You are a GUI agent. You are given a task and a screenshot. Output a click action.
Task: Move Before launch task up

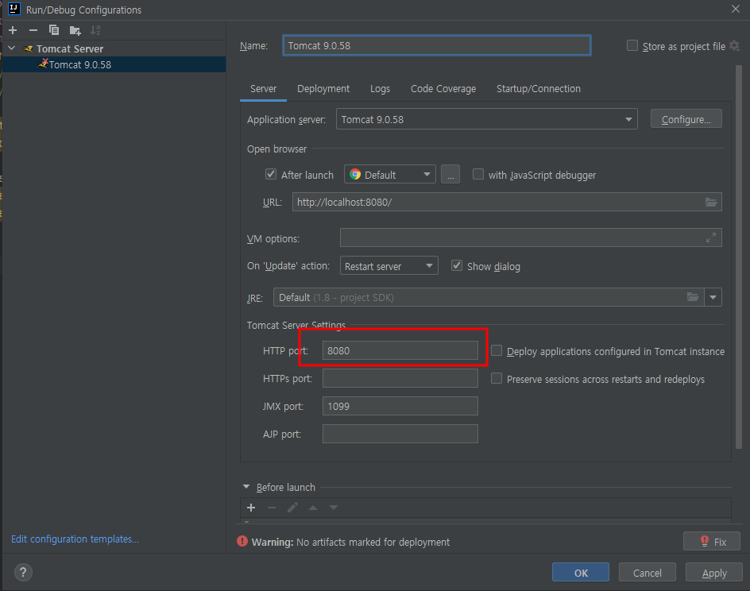(313, 508)
